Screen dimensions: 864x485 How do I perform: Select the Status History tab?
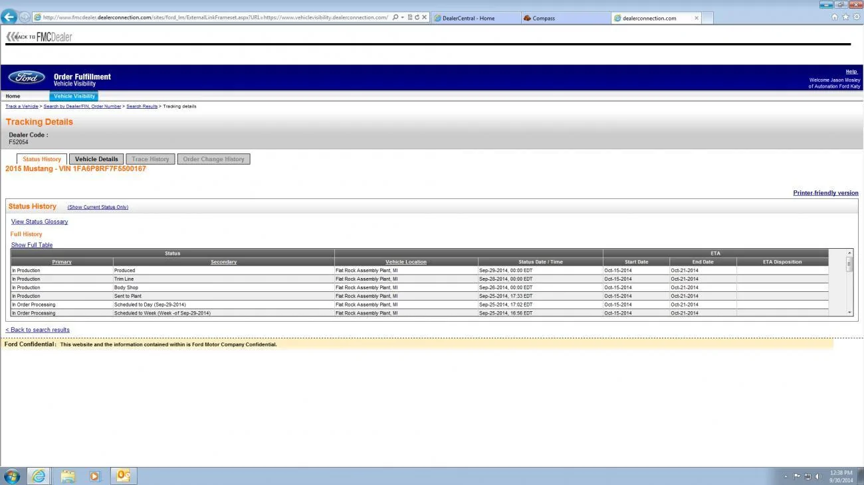[x=42, y=159]
